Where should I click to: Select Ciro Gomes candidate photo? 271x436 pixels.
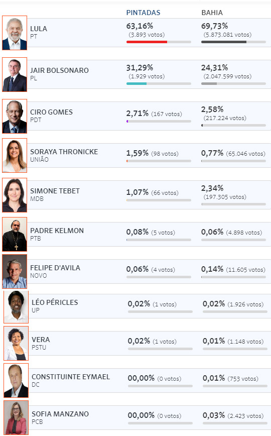(15, 116)
